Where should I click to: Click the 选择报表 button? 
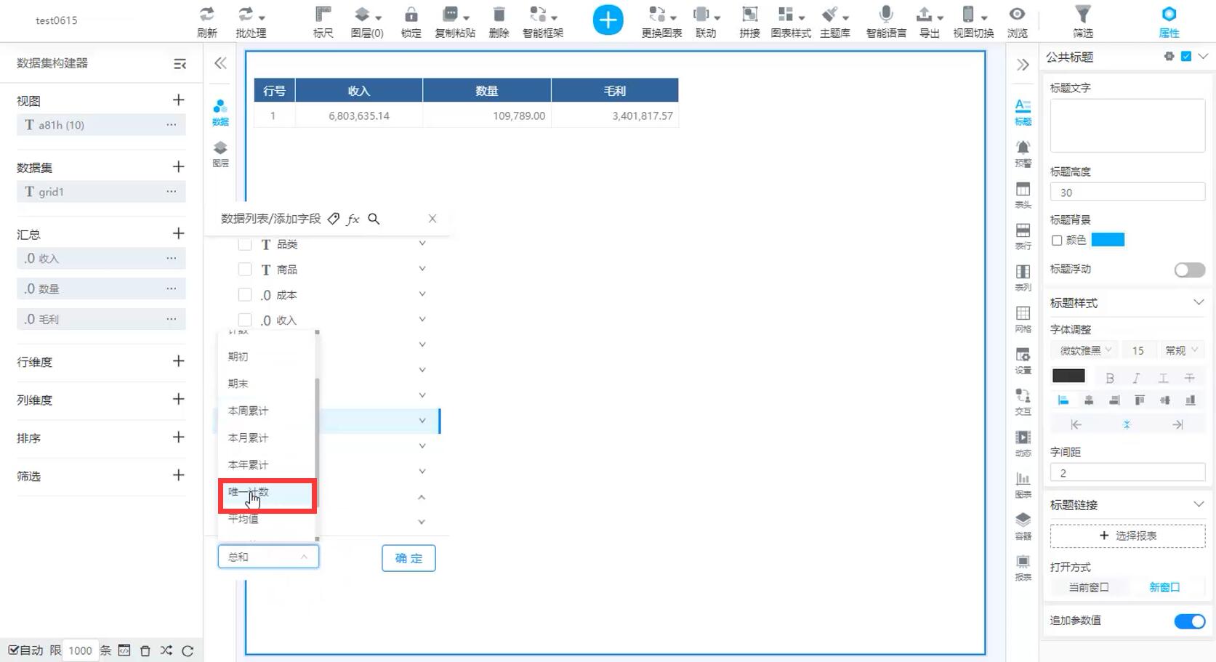tap(1127, 536)
